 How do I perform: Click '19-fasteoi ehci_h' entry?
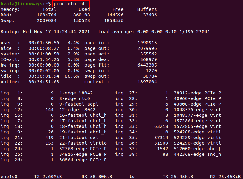click(x=83, y=132)
